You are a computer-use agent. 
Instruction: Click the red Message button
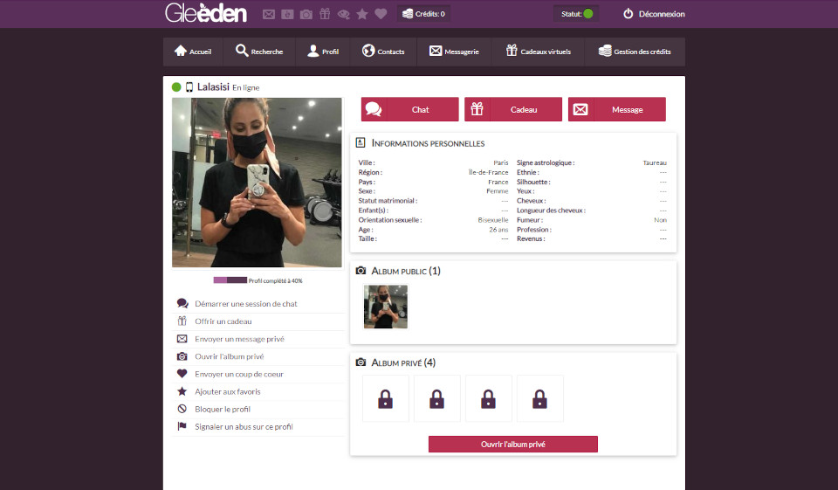tap(617, 109)
